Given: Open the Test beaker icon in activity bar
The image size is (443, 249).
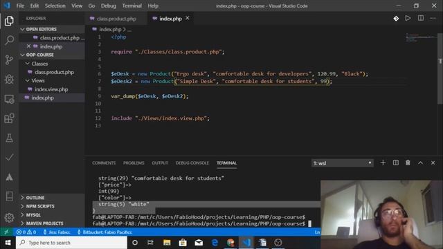Looking at the screenshot, I should click(9, 138).
